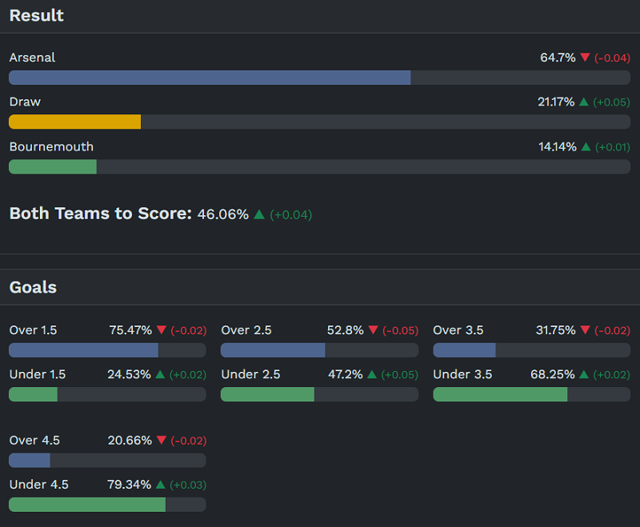640x527 pixels.
Task: Click the Bournemouth green probability bar
Action: point(53,166)
